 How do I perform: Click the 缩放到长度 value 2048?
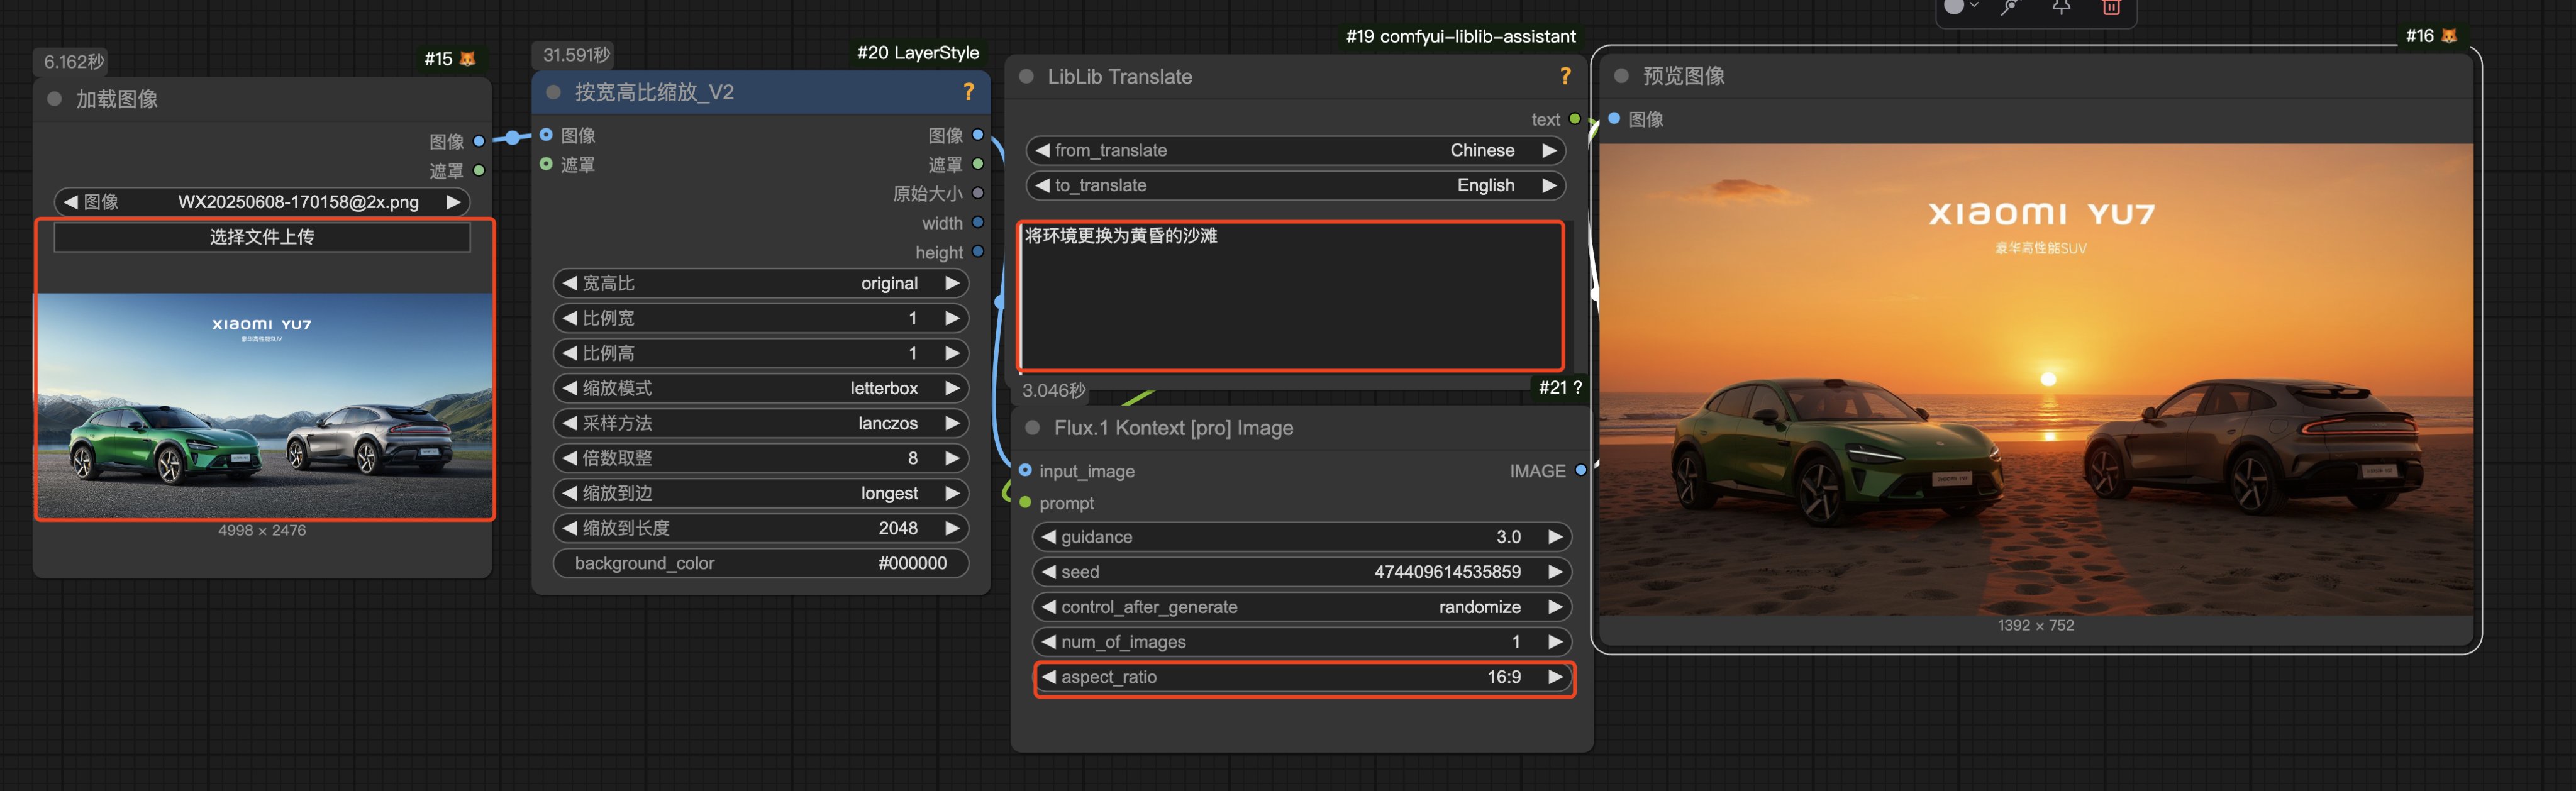pos(898,528)
